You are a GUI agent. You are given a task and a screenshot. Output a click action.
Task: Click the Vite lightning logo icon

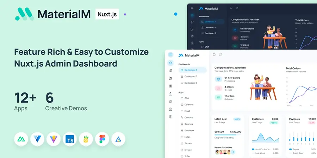pyautogui.click(x=54, y=139)
